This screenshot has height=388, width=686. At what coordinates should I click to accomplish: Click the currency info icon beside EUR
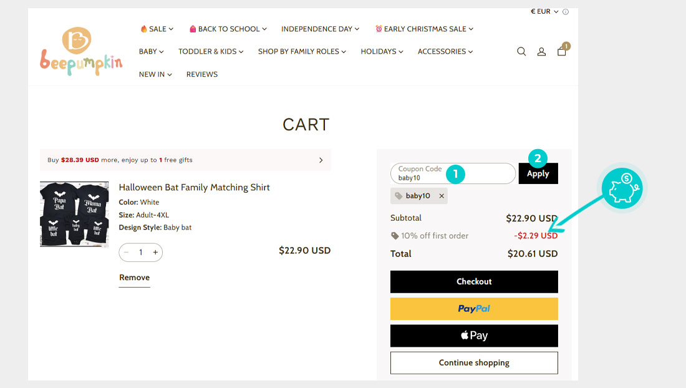point(565,12)
